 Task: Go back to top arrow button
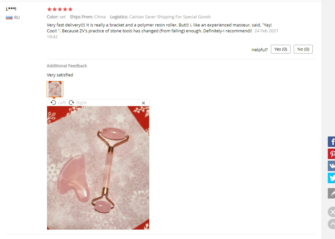click(x=331, y=224)
